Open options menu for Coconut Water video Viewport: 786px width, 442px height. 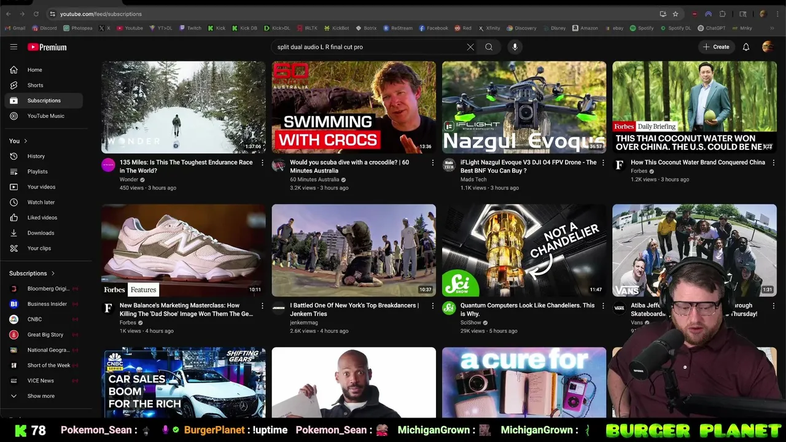click(773, 163)
